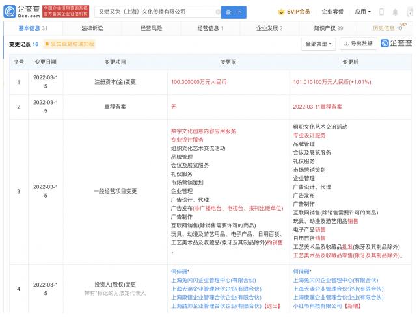Click the SVIP crown icon
419x325 pixels.
click(x=281, y=12)
